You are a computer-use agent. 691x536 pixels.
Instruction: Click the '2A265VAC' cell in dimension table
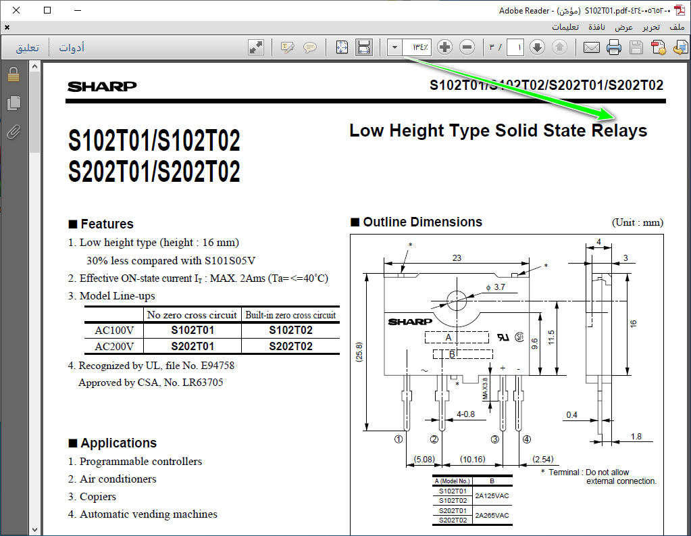tap(492, 515)
